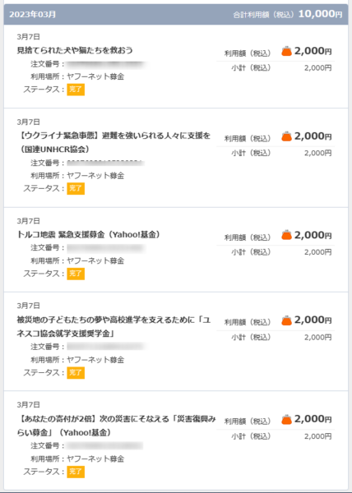This screenshot has height=493, width=352.
Task: Click the 完了 badge under the ユネスコ scholarship donation
Action: 76,373
